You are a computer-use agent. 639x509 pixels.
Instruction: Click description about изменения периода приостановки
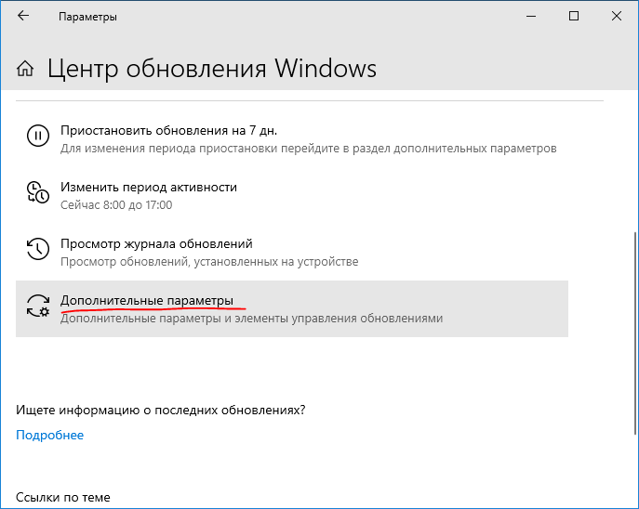tap(309, 148)
